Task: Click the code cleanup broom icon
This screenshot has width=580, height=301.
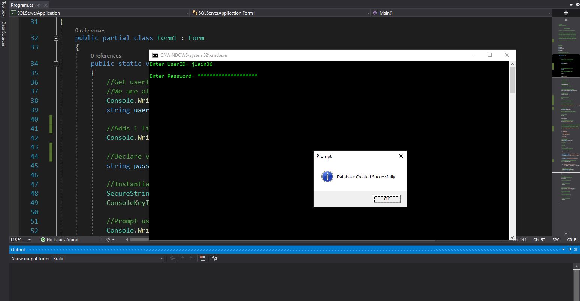Action: click(108, 240)
